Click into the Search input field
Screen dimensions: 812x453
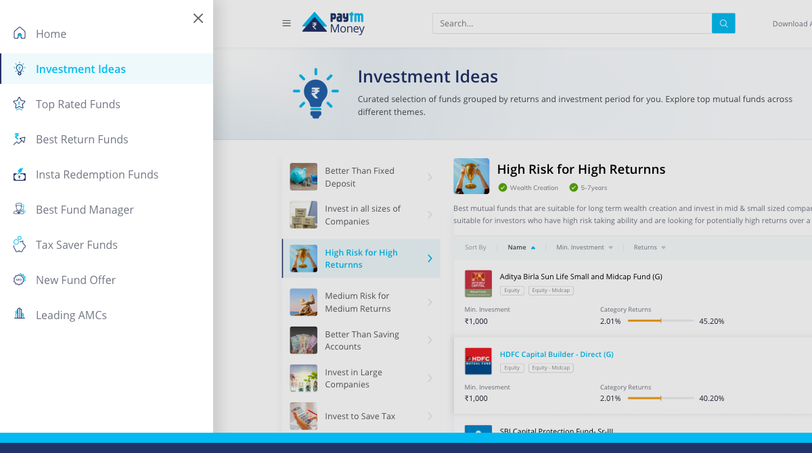coord(572,23)
